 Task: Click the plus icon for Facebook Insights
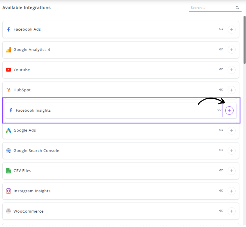tap(229, 110)
